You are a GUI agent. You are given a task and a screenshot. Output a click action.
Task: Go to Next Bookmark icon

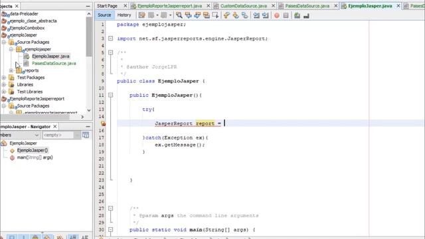[x=236, y=15]
